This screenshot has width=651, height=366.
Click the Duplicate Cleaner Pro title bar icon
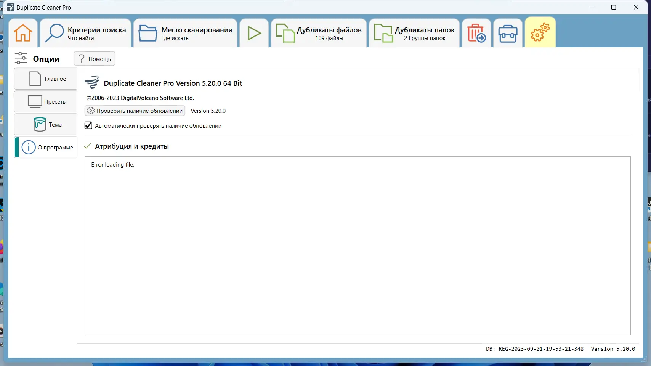[11, 7]
